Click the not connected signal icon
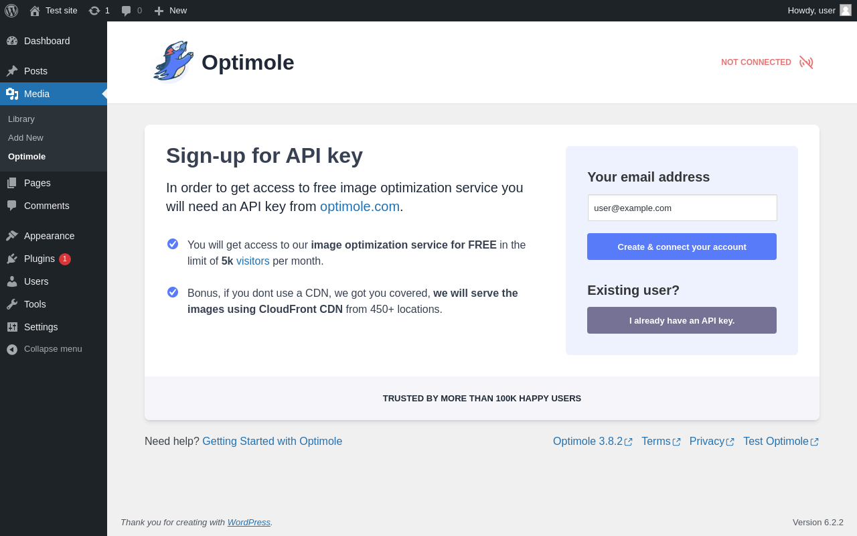 806,62
